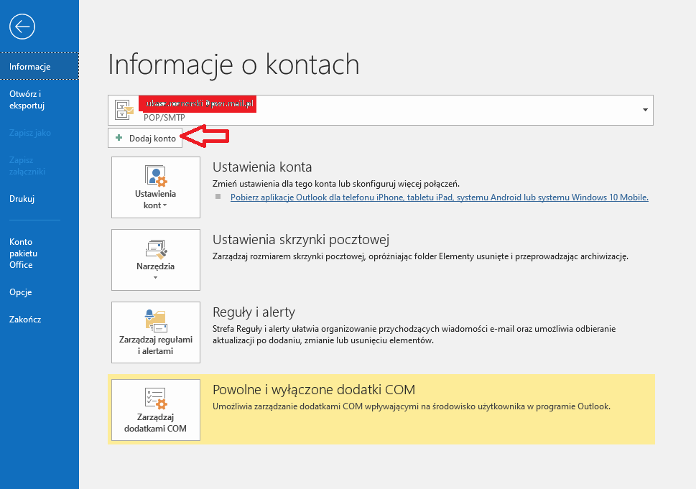
Task: Click the COM add-ins checklist icon
Action: [155, 398]
